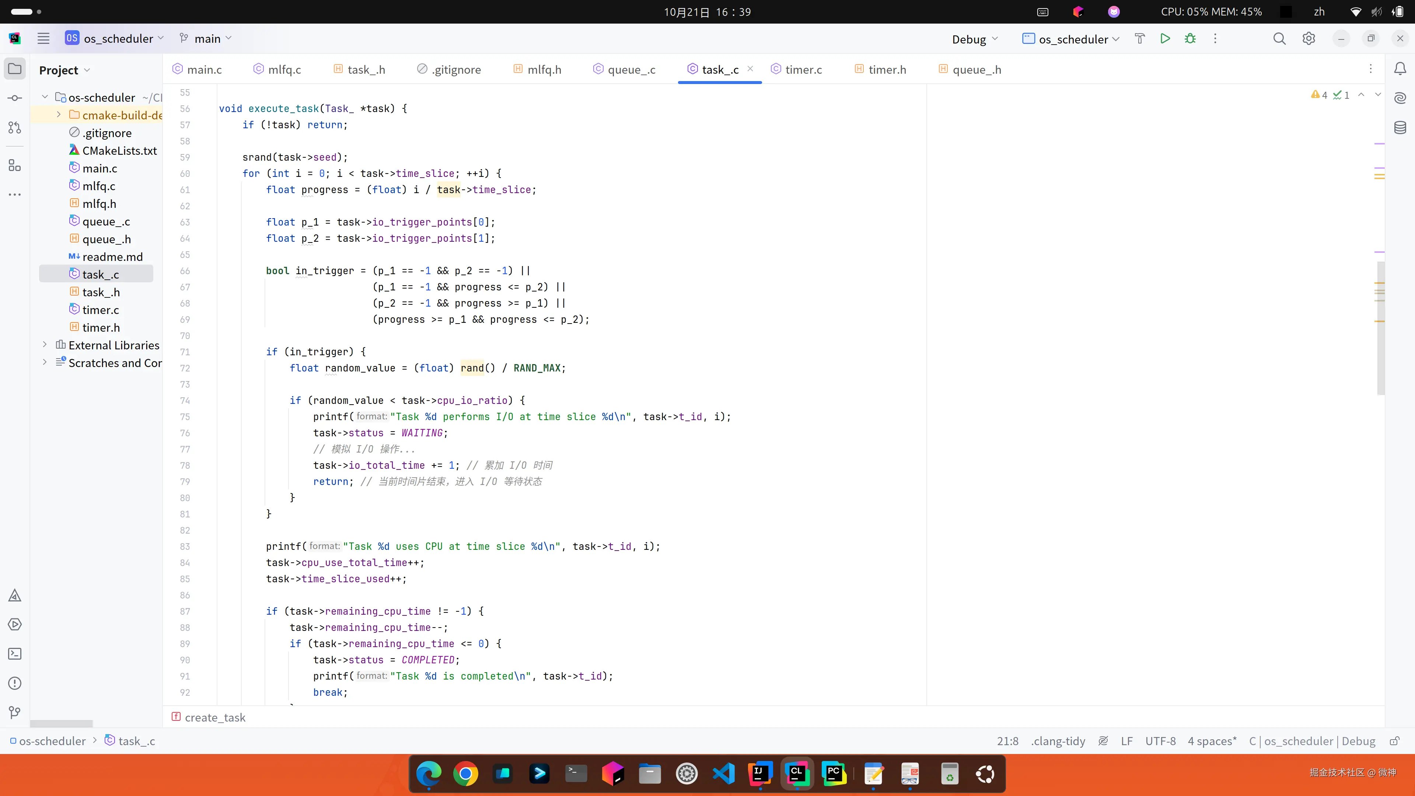1415x796 pixels.
Task: Start debugging with the bug icon
Action: [x=1190, y=38]
